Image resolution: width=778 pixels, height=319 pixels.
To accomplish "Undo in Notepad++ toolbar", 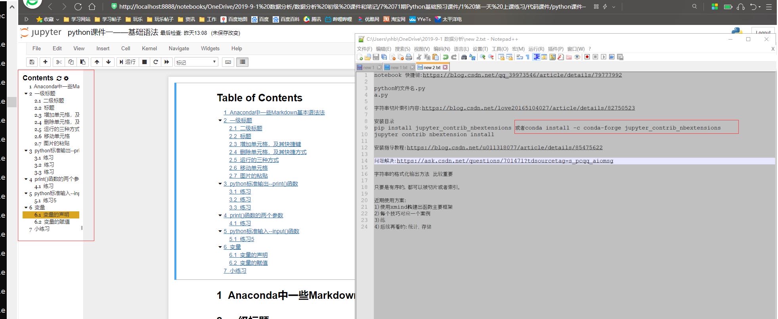I will click(445, 57).
